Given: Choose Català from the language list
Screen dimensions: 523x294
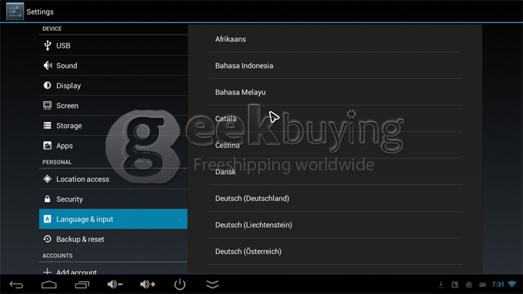Looking at the screenshot, I should (x=335, y=118).
